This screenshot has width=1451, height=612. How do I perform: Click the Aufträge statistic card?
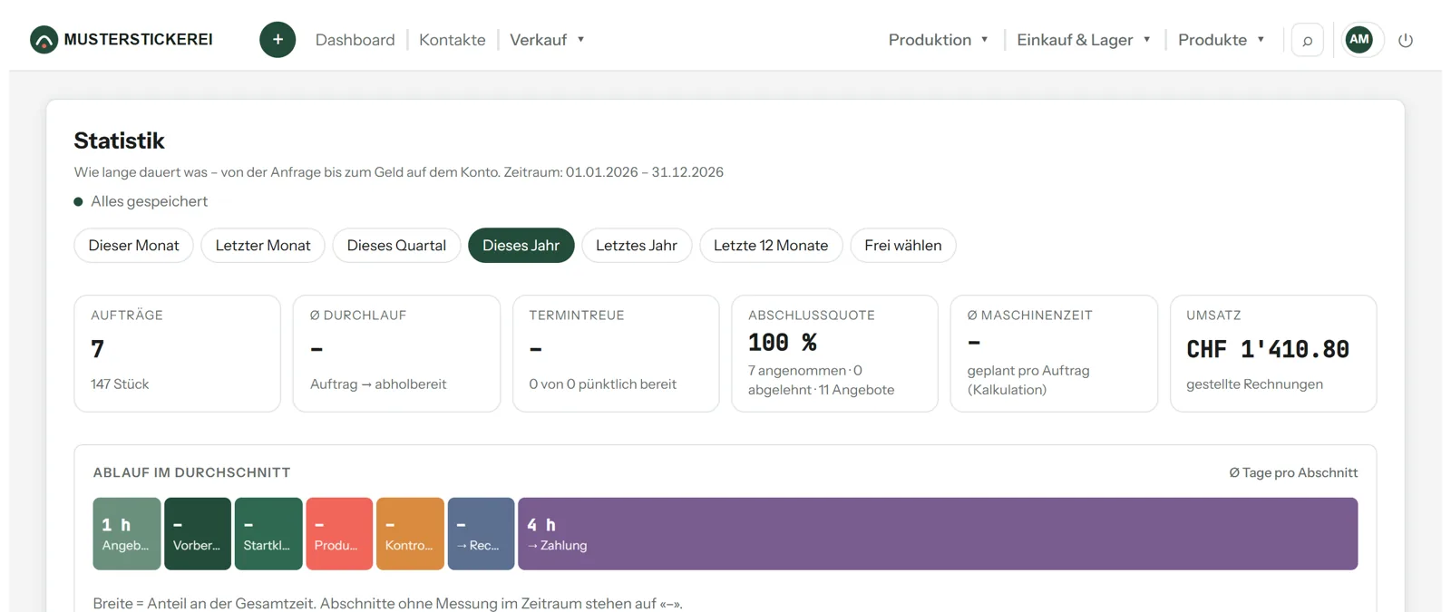coord(177,354)
